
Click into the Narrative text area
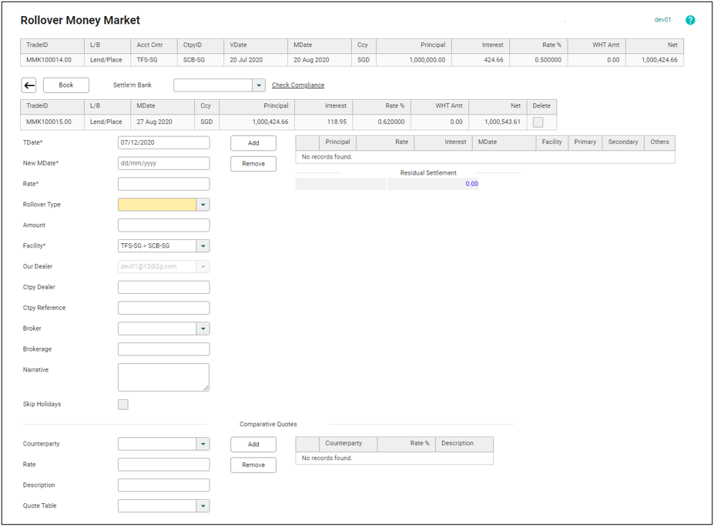coord(163,377)
